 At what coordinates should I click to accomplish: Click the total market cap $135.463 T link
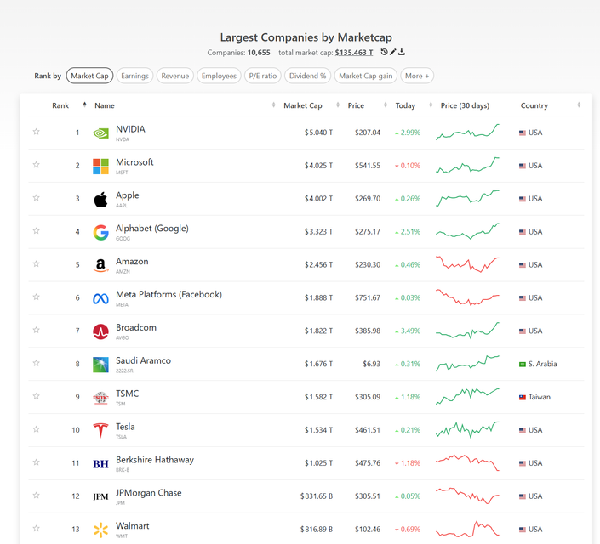point(353,53)
